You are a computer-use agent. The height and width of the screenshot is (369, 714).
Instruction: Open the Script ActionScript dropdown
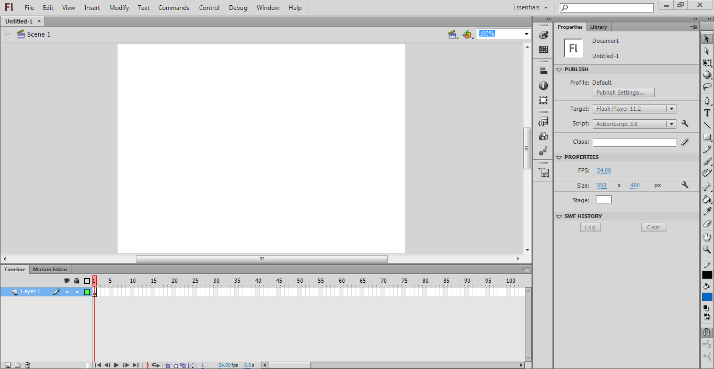point(635,124)
